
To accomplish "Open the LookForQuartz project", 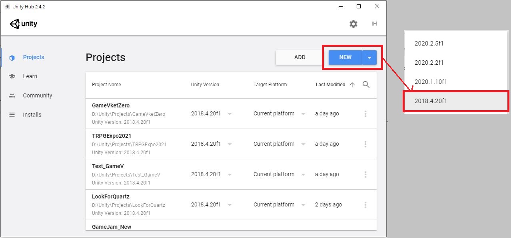I will coord(231,205).
